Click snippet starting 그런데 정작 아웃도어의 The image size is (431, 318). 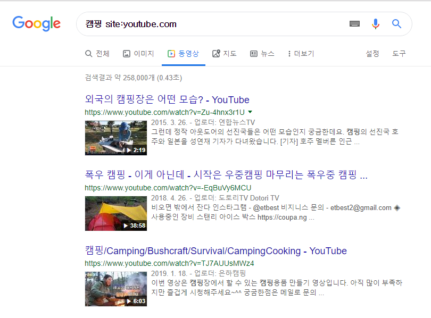coord(275,137)
